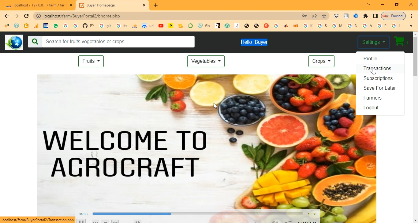418x223 pixels.
Task: Log out via the Logout item
Action: tap(380, 108)
